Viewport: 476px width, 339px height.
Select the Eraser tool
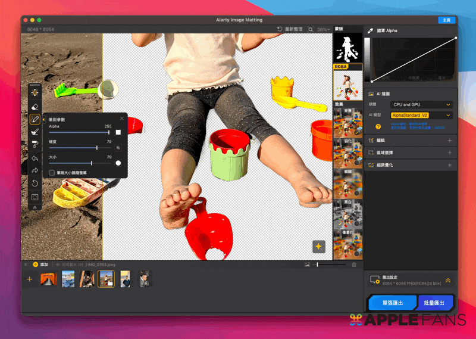point(35,106)
